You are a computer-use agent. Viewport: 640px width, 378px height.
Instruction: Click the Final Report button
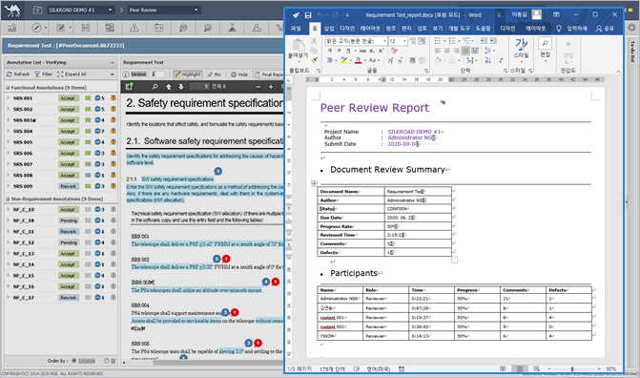tap(269, 74)
